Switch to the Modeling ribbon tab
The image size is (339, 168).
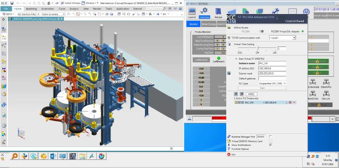click(31, 9)
